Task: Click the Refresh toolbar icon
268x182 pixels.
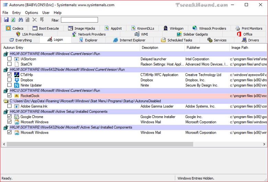Action: (x=13, y=20)
